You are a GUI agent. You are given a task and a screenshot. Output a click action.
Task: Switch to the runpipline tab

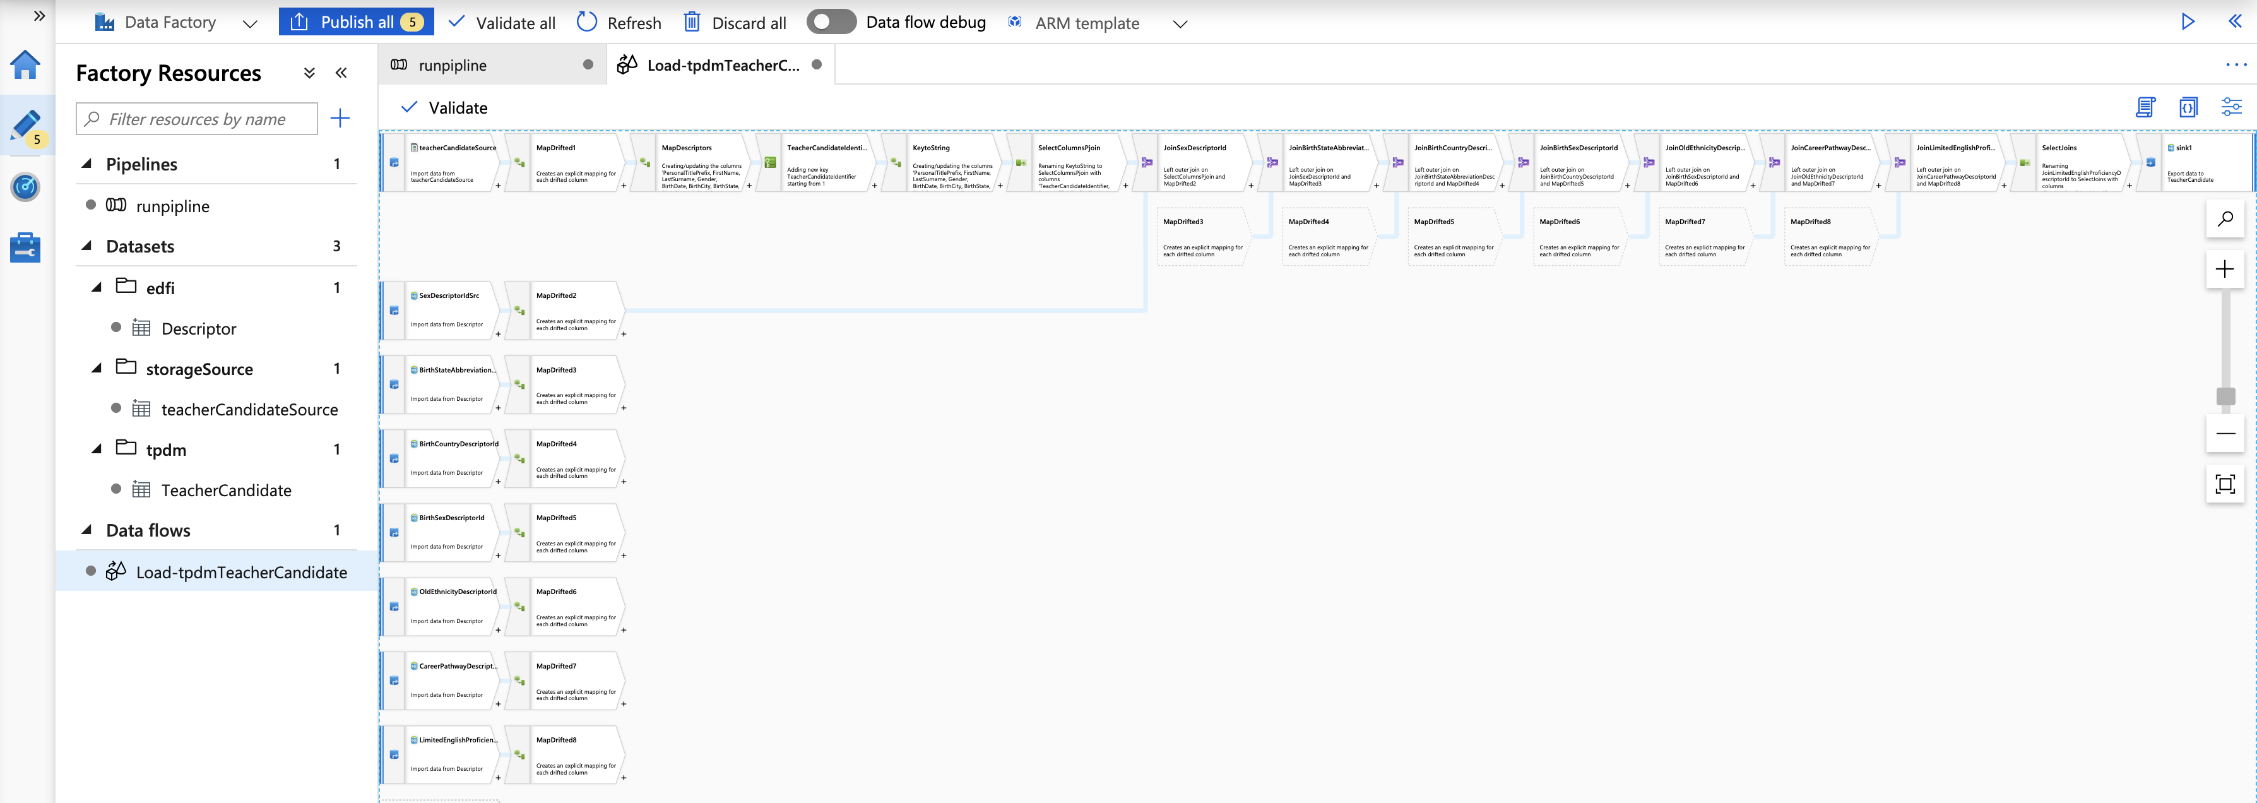coord(453,66)
